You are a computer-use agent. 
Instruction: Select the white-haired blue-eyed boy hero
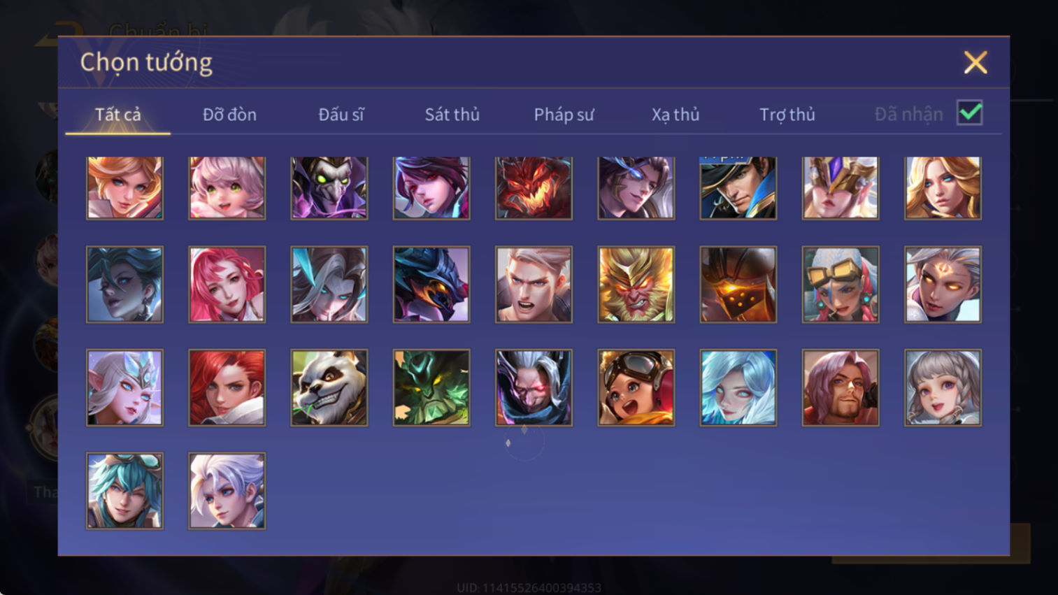(x=227, y=491)
